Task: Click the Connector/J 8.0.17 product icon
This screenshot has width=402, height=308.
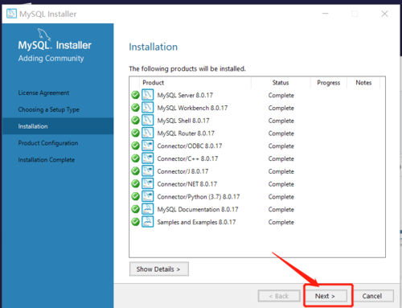Action: 147,171
